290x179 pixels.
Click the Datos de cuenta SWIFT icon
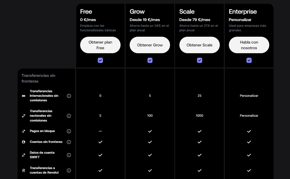coord(24,155)
